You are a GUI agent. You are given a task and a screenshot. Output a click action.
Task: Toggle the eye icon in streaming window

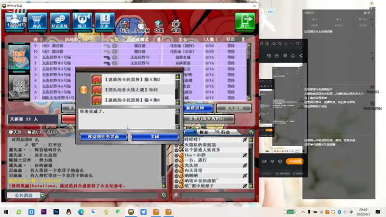272,162
